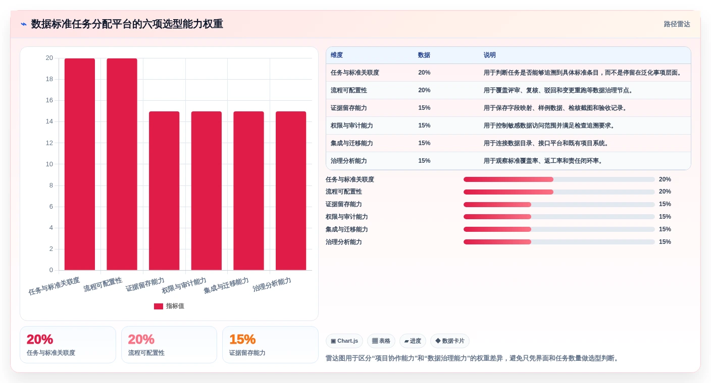Open the pink 20% 流程可配置性 card

[169, 345]
